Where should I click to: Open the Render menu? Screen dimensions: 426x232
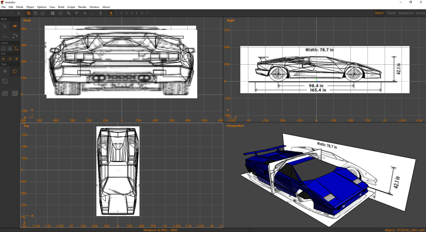click(x=82, y=7)
